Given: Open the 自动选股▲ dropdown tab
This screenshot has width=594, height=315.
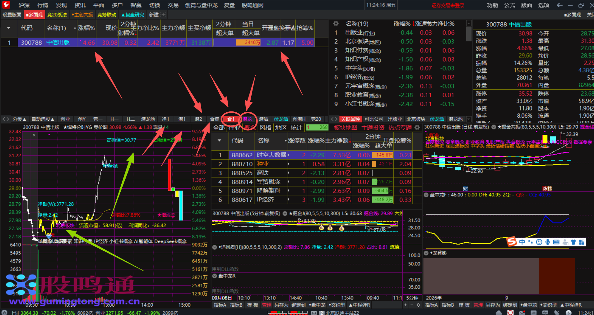Looking at the screenshot, I should (x=43, y=119).
